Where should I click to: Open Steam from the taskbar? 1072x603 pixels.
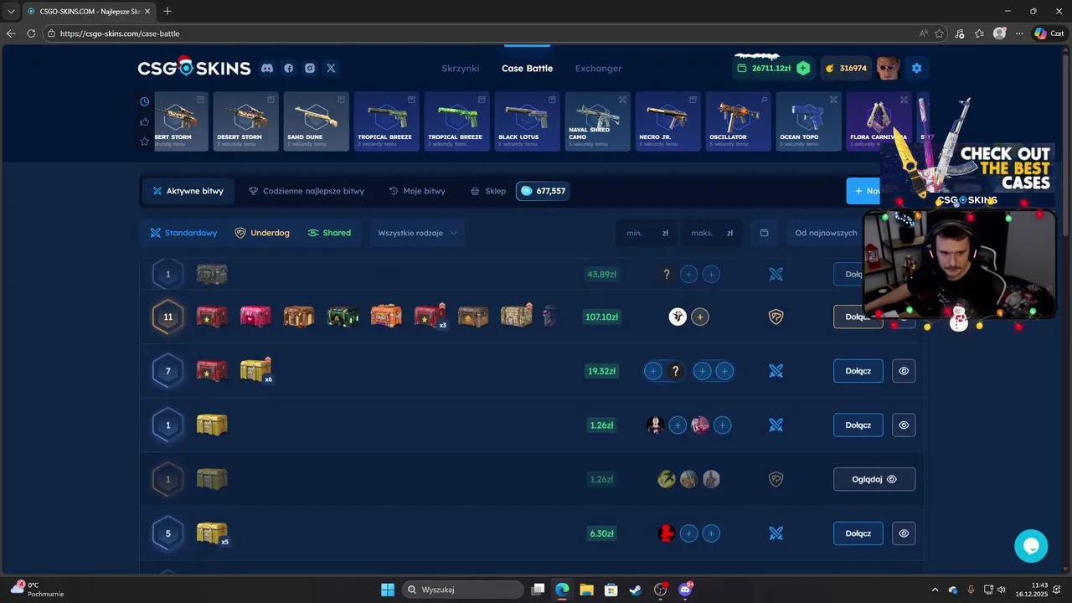click(636, 590)
